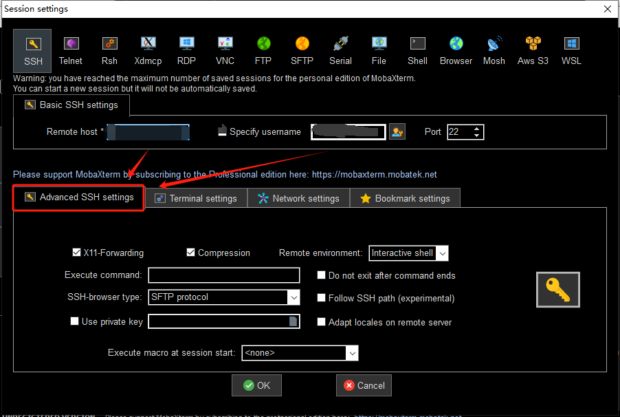Switch to the Bookmark settings tab
The height and width of the screenshot is (417, 620).
(x=405, y=198)
